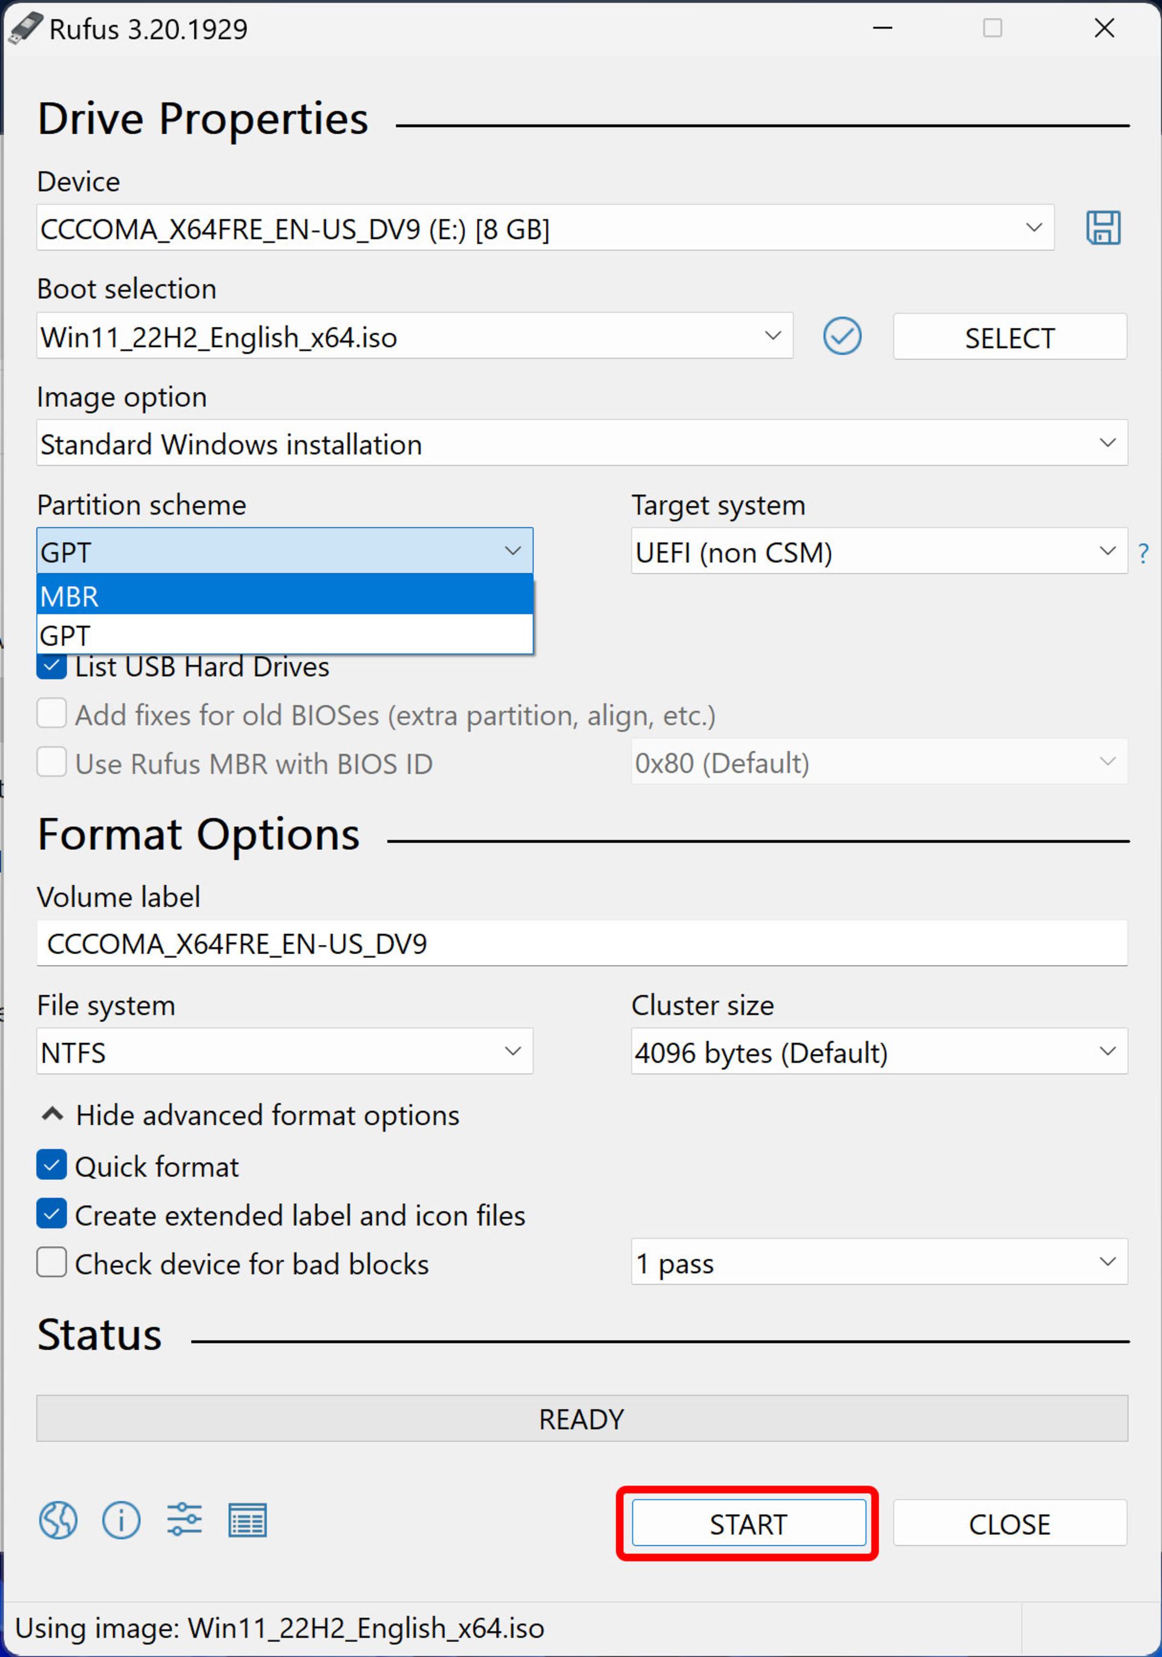The height and width of the screenshot is (1657, 1162).
Task: Open the BIOS ID 0x80 (Default) dropdown
Action: [879, 762]
